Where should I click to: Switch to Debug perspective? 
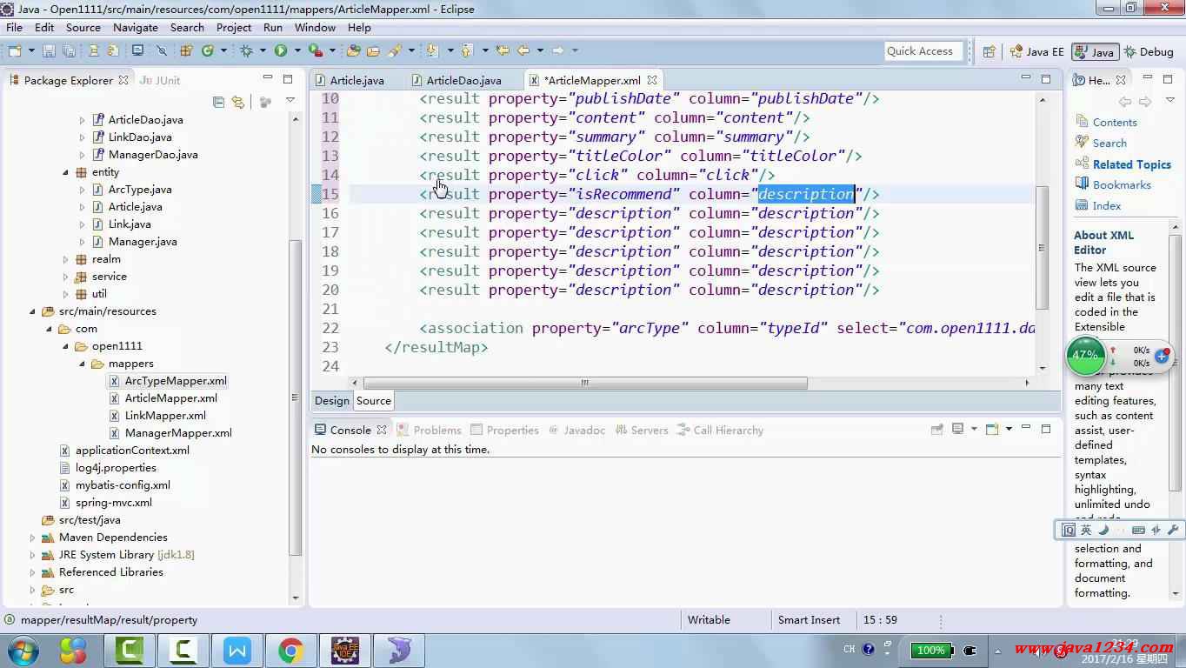(x=1148, y=52)
